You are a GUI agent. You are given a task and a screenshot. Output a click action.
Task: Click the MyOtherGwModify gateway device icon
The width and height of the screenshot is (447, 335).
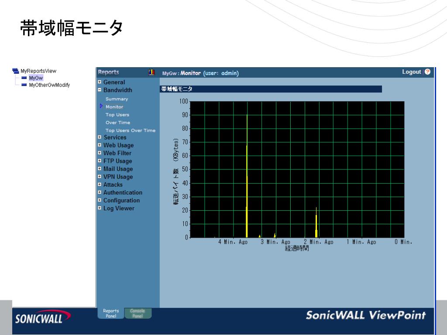pyautogui.click(x=24, y=85)
